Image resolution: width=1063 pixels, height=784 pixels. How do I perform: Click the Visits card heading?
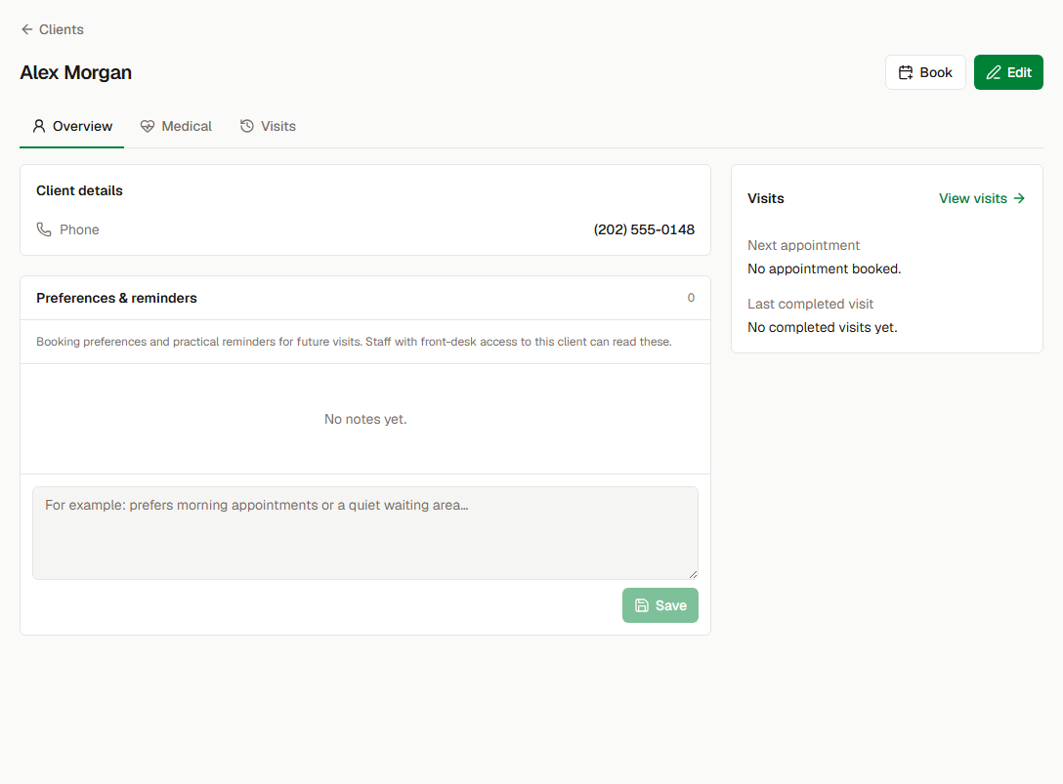pyautogui.click(x=765, y=198)
